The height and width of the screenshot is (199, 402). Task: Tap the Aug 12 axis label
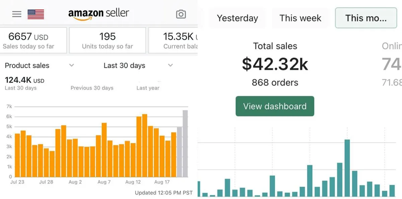tap(133, 182)
